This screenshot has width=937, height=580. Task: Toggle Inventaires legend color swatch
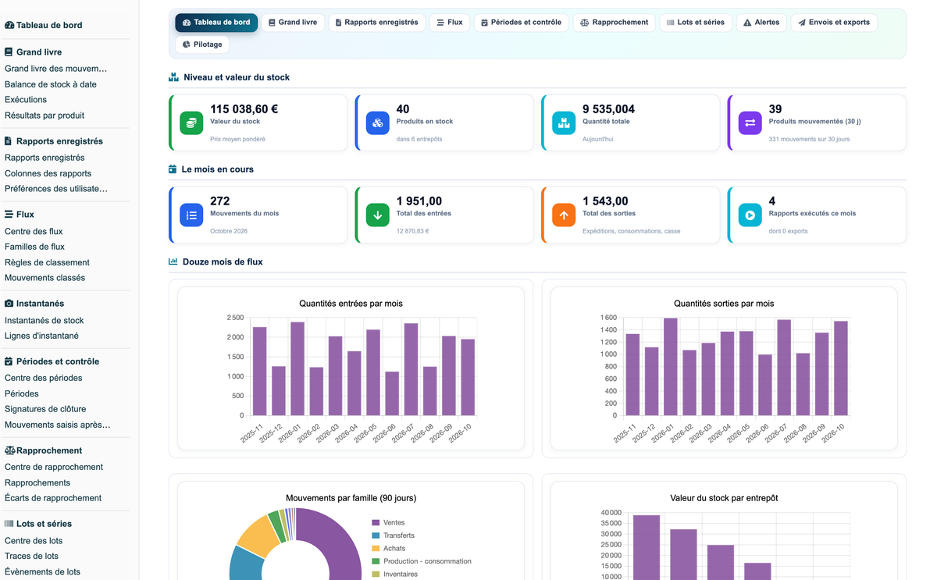pos(376,575)
